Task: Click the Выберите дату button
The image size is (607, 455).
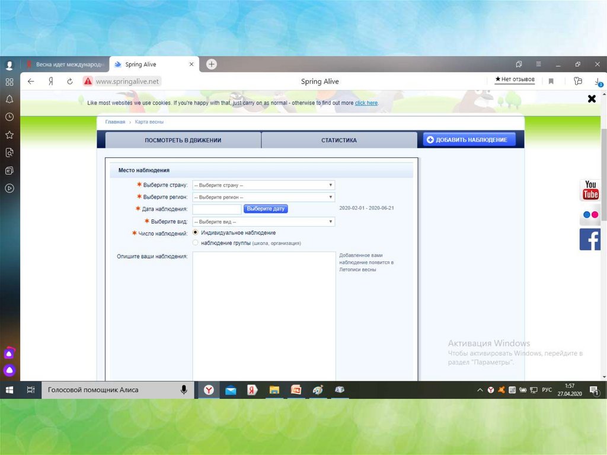Action: [x=266, y=208]
